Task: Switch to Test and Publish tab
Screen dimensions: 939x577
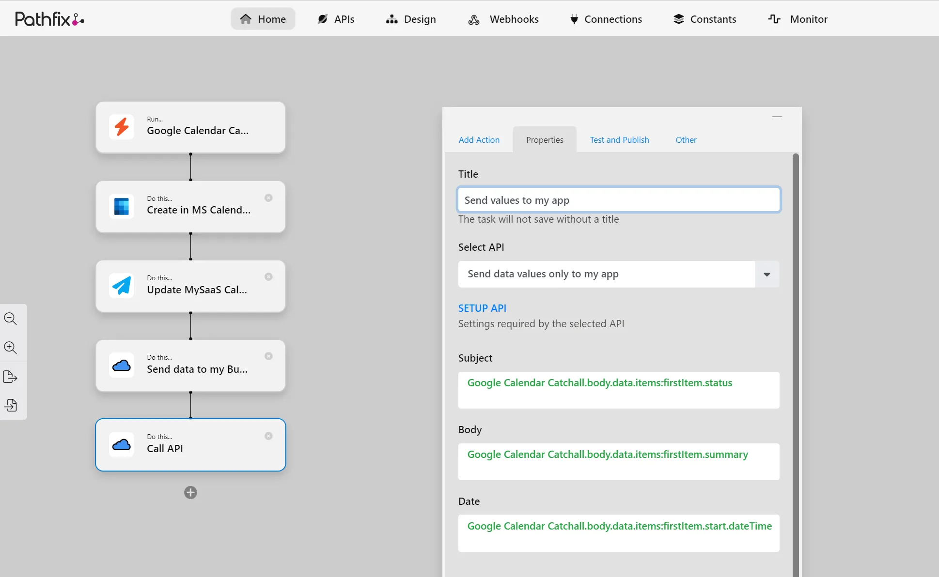Action: pyautogui.click(x=619, y=140)
